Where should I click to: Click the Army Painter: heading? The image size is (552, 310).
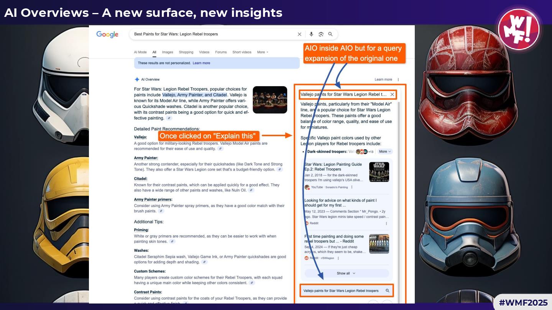pos(146,158)
